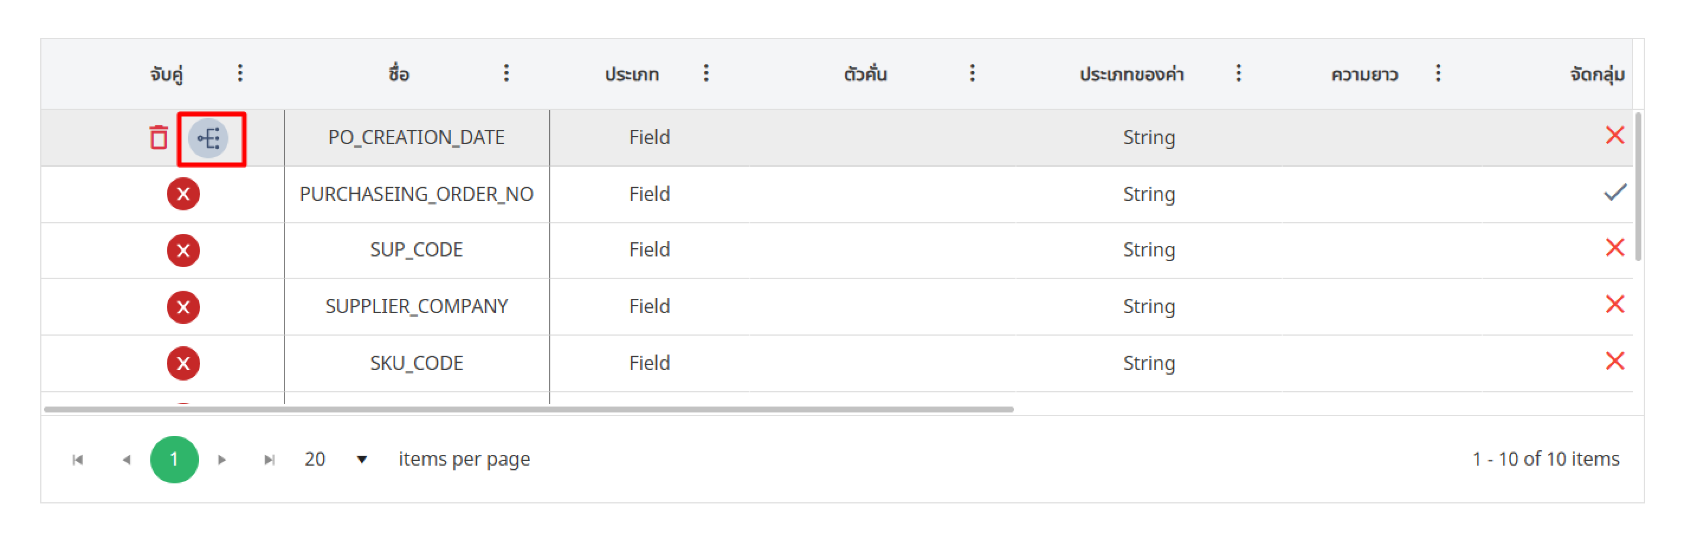
Task: Click the vertical scrollbar of the grid
Action: pyautogui.click(x=1638, y=187)
